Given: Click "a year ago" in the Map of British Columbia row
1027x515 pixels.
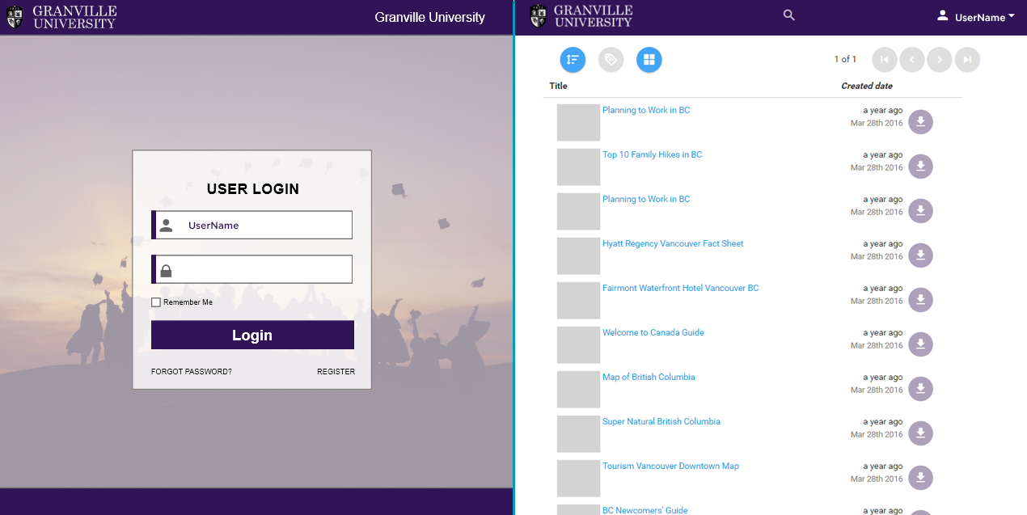Looking at the screenshot, I should click(x=883, y=377).
